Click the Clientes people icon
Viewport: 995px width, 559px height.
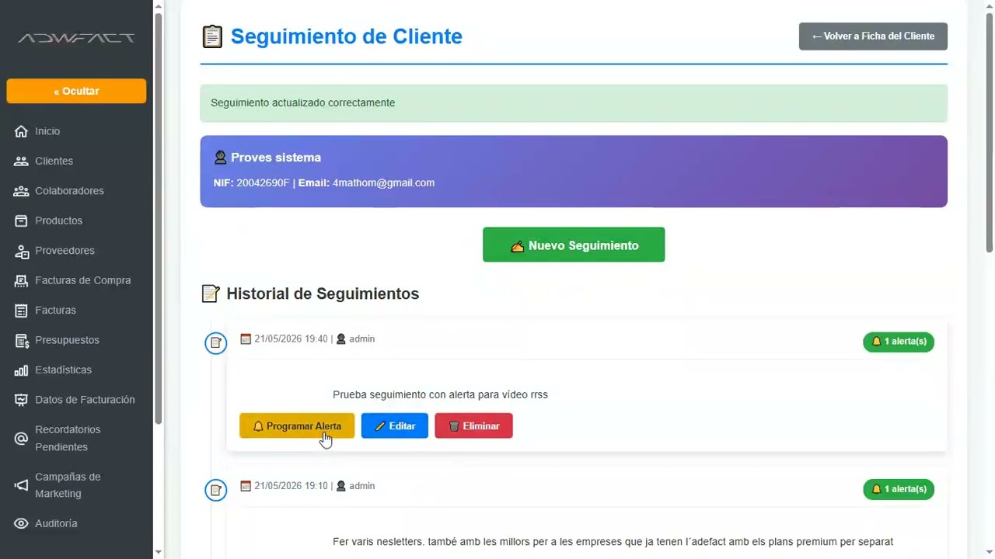click(x=21, y=161)
